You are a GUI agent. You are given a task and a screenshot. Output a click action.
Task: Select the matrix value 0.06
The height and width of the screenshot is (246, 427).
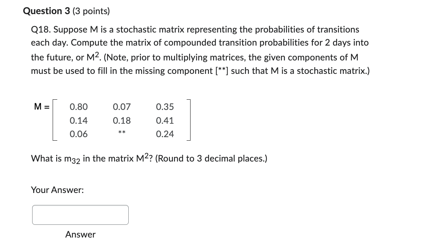click(78, 134)
